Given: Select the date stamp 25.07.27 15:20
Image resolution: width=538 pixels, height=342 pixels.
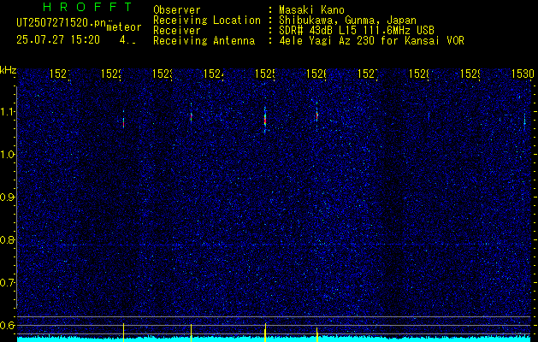Looking at the screenshot, I should pyautogui.click(x=58, y=40).
